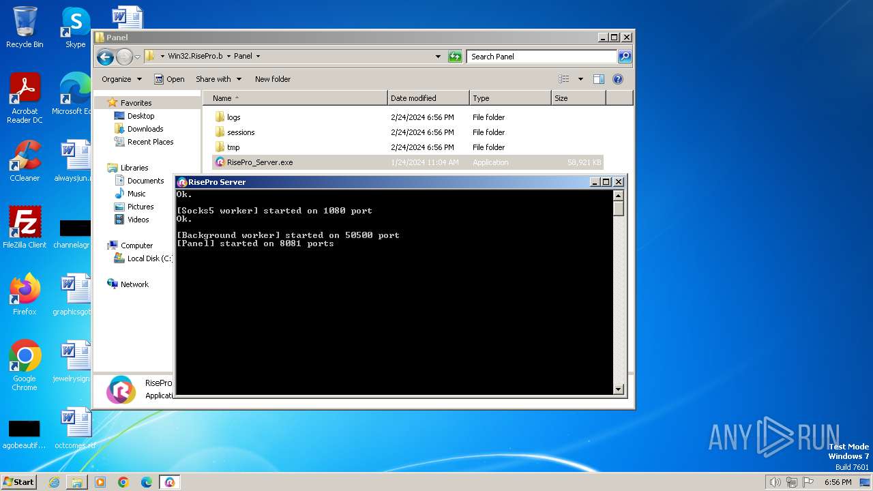Select the jewelrysign Word document icon

[74, 361]
